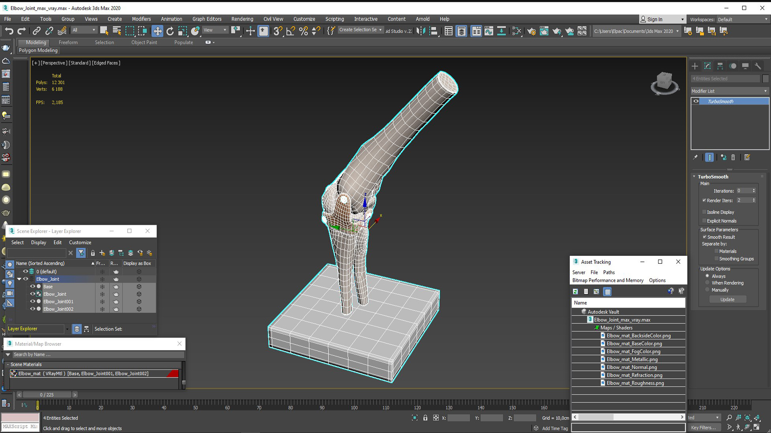Click the Mirror tool icon
This screenshot has height=433, width=771.
point(421,31)
